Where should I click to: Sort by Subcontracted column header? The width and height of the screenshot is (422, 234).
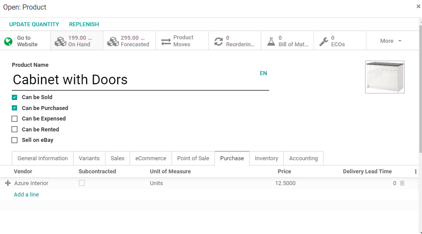click(x=97, y=172)
